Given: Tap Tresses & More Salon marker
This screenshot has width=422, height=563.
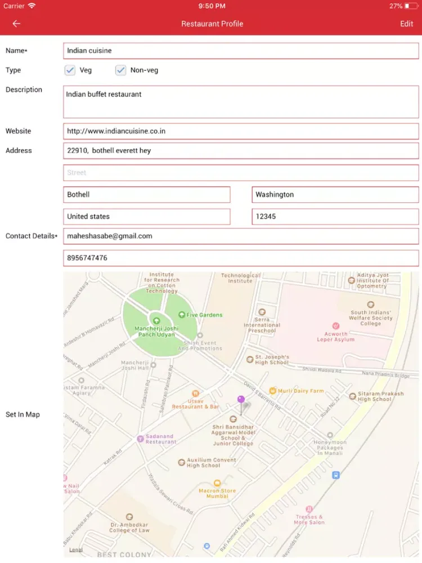Looking at the screenshot, I should click(x=309, y=509).
